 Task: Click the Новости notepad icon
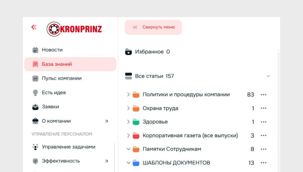tap(35, 50)
